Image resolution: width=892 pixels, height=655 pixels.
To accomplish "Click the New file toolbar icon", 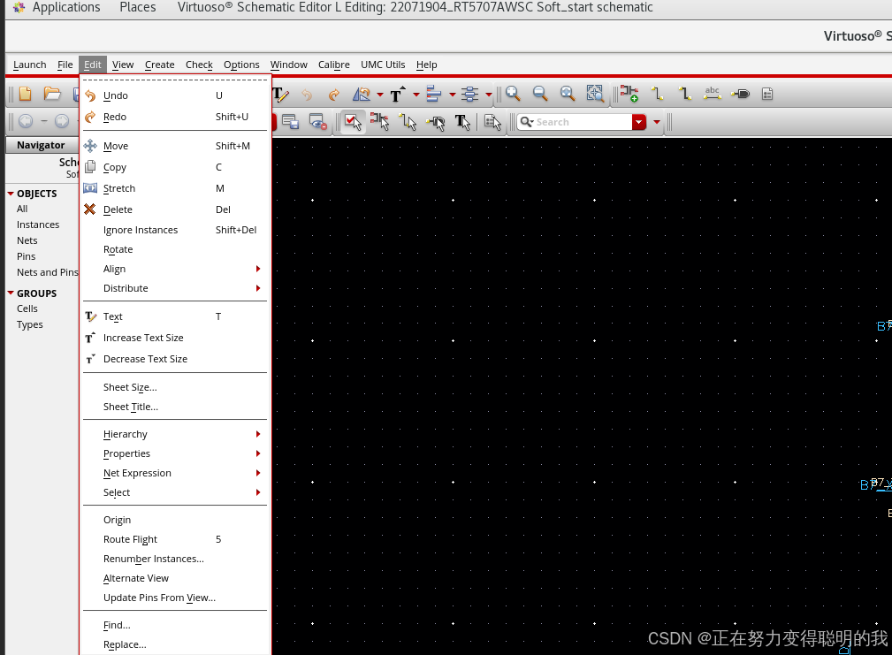I will (25, 94).
